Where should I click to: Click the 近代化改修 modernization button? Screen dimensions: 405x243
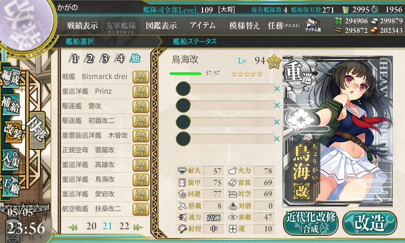click(x=311, y=223)
